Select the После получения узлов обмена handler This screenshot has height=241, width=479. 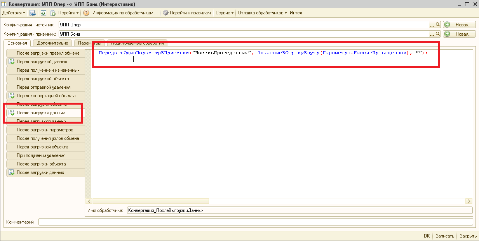[x=45, y=138]
